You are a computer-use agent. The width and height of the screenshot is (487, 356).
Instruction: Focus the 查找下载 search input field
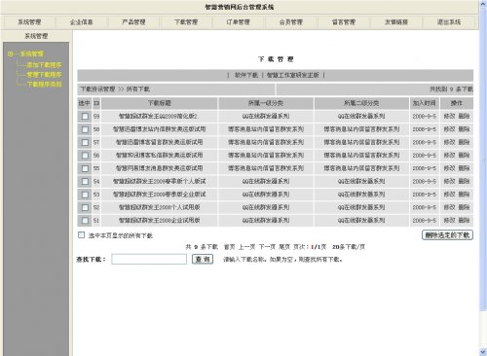click(x=149, y=259)
